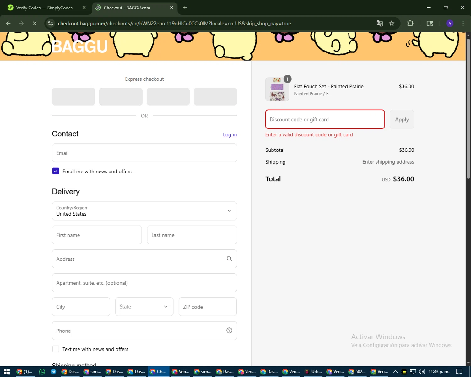Screen dimensions: 471x377
Task: Open the browser extensions puzzle icon
Action: pos(410,23)
